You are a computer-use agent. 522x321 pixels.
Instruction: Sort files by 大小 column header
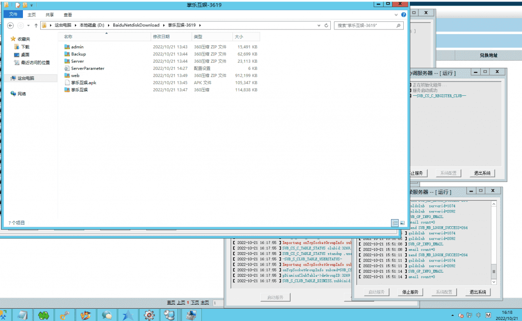[246, 37]
